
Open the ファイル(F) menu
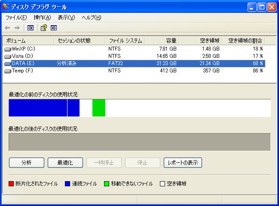16,18
